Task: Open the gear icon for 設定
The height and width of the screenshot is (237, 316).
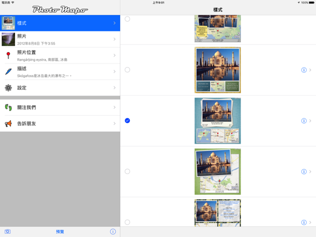Action: [8, 88]
